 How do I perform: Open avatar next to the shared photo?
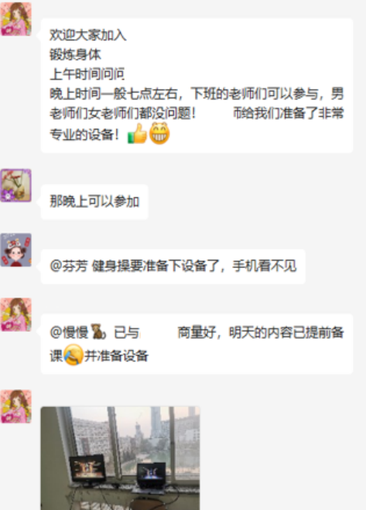click(16, 406)
